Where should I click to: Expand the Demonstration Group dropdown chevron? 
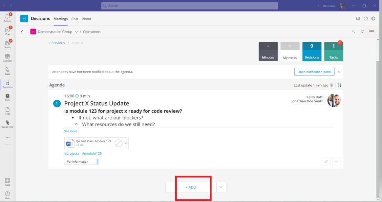[76, 32]
